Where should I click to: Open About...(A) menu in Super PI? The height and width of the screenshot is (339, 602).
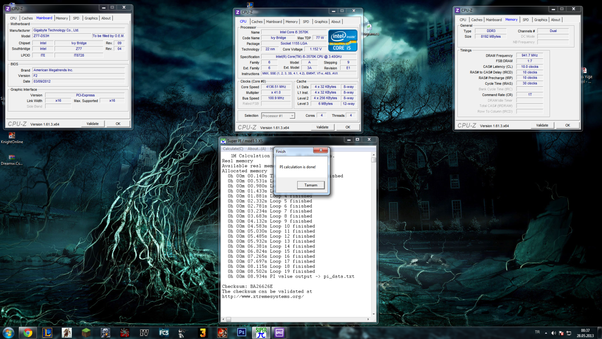click(x=257, y=149)
